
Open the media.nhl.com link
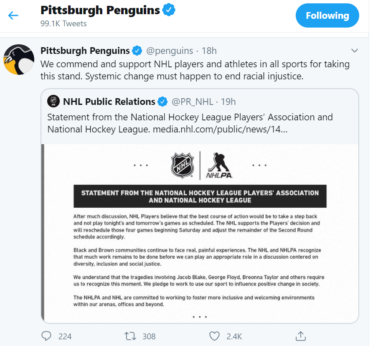(x=220, y=129)
